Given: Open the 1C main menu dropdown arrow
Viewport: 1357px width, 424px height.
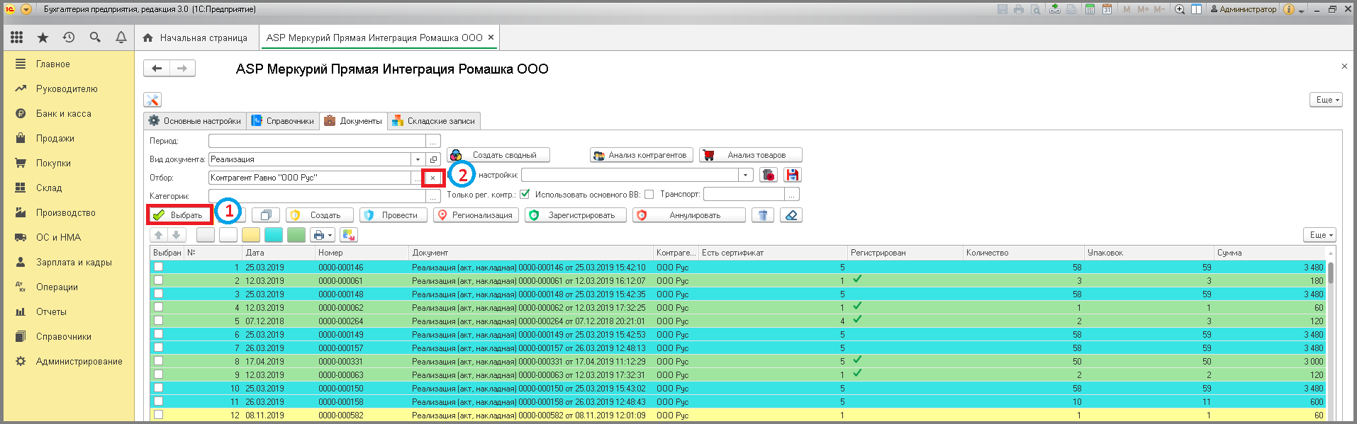Looking at the screenshot, I should (26, 9).
